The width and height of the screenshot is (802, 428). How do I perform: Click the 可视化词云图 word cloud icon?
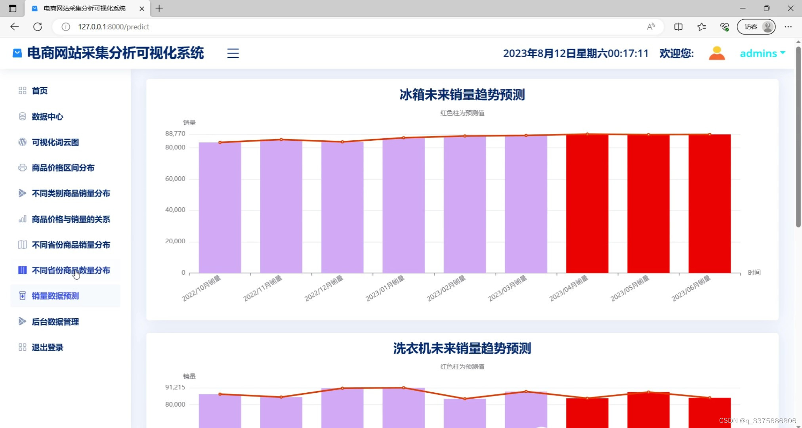(23, 142)
